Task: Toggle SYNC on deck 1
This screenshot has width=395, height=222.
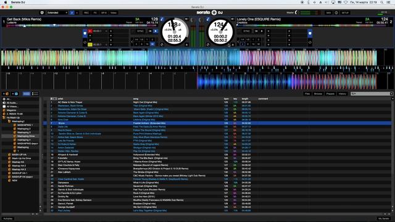Action: (x=140, y=31)
